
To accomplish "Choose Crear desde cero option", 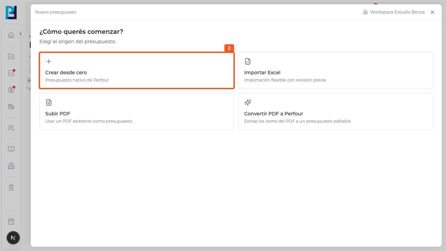I will click(137, 70).
